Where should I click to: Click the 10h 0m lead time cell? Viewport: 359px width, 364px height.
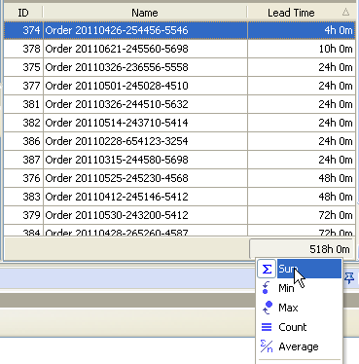302,49
